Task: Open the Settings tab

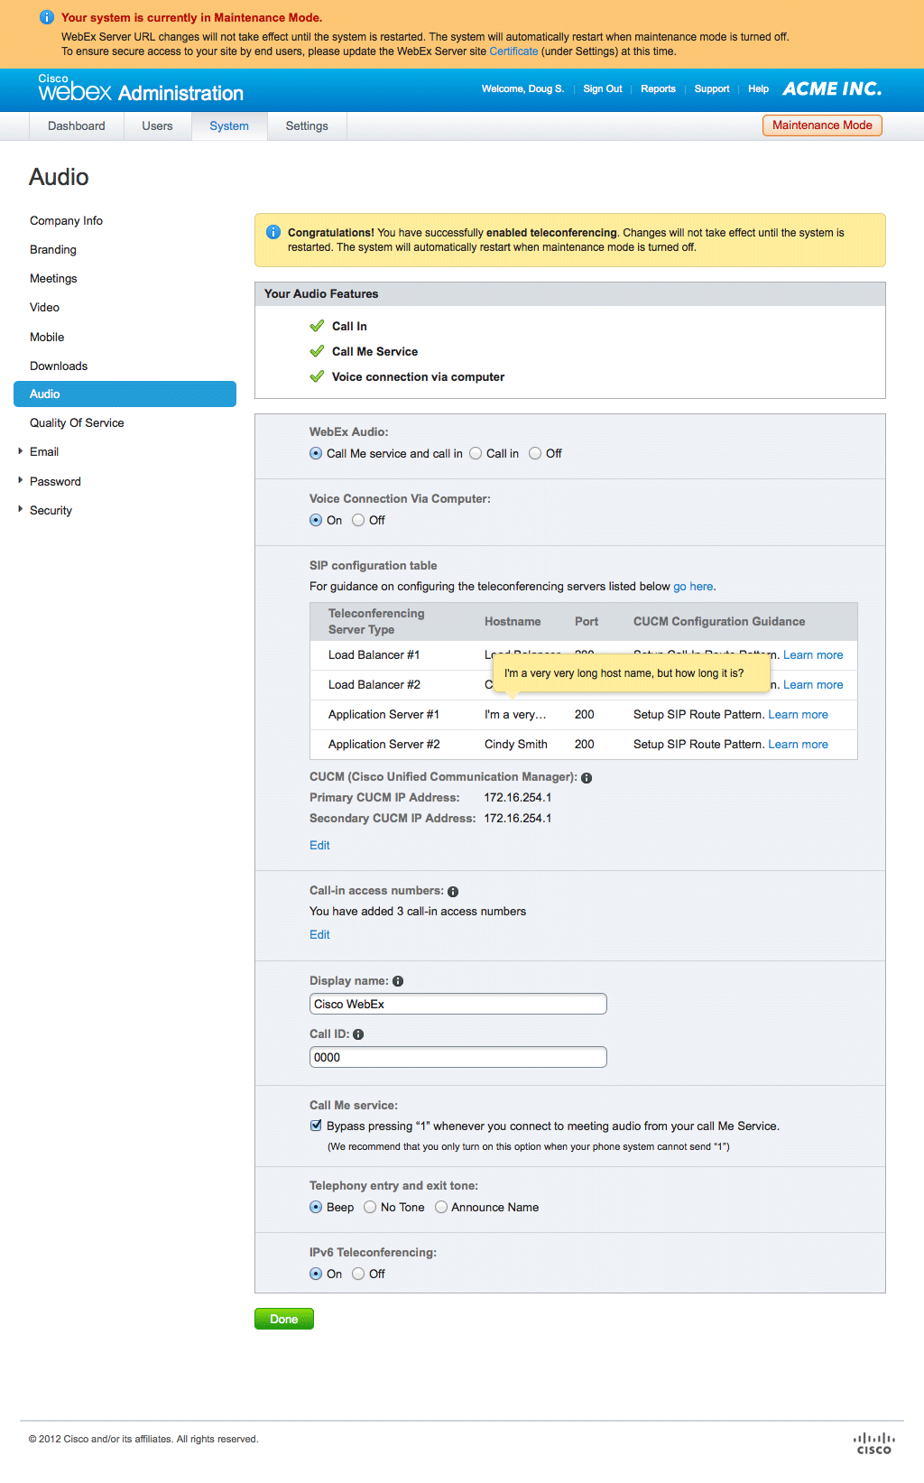Action: pyautogui.click(x=307, y=126)
